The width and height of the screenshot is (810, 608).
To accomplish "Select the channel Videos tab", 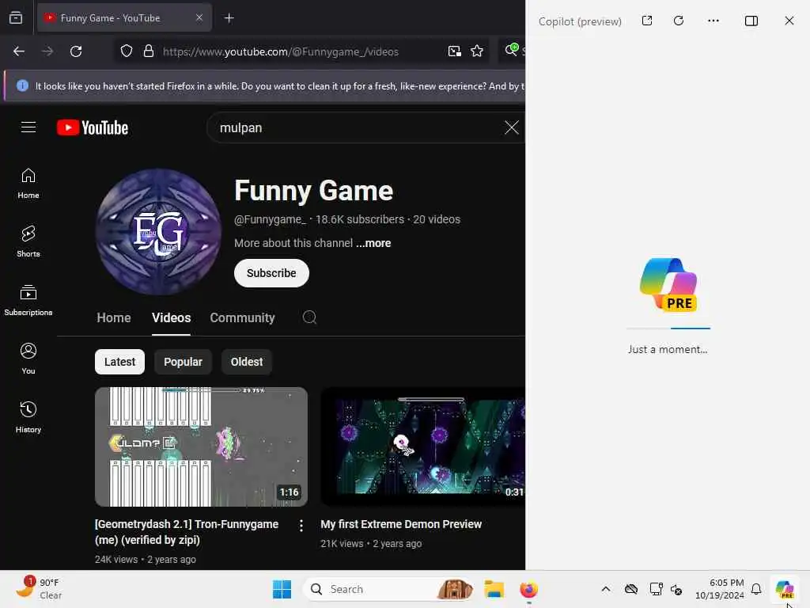I will pyautogui.click(x=171, y=318).
